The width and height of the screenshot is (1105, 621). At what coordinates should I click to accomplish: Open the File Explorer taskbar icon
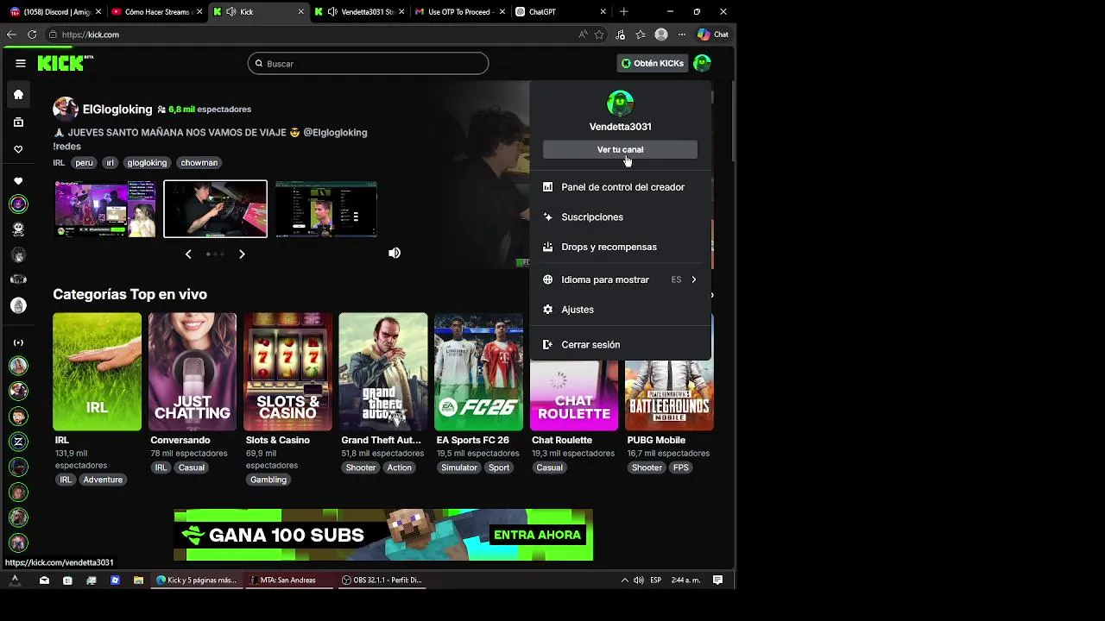point(138,580)
